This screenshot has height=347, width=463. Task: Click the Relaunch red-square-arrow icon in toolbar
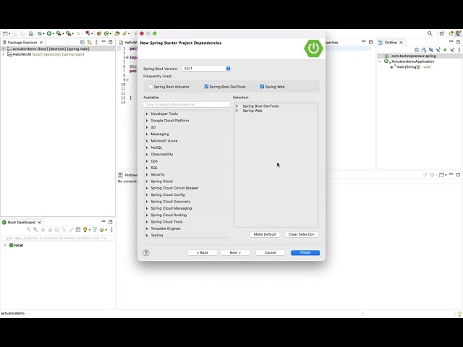[x=88, y=33]
